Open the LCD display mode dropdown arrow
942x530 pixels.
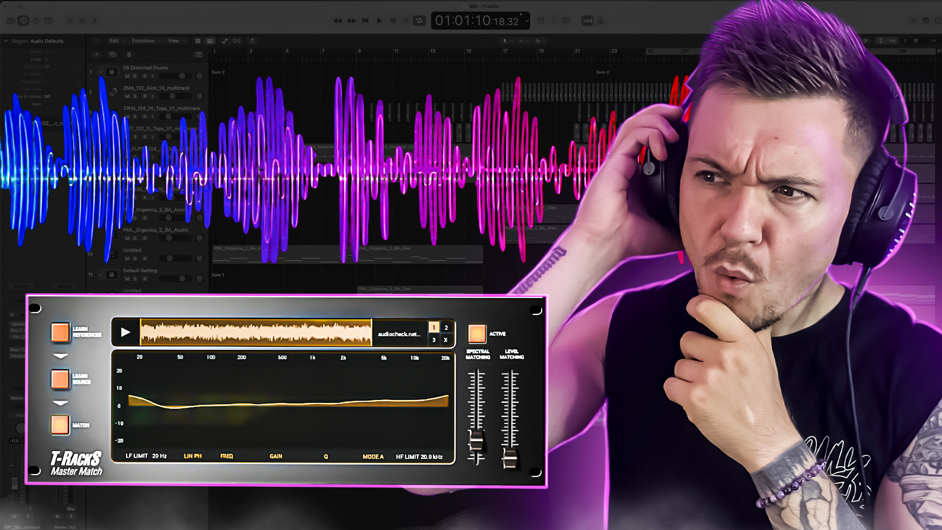tap(527, 21)
